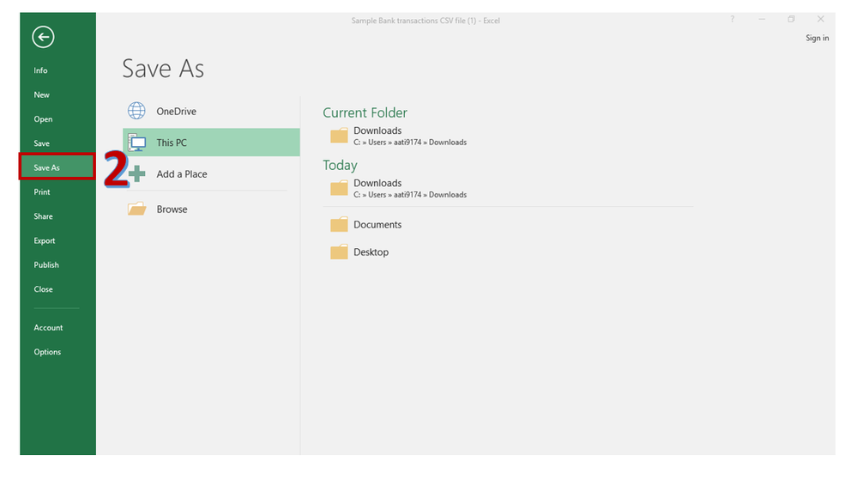Open the Print page
Viewport: 857px width, 479px height.
[x=42, y=192]
